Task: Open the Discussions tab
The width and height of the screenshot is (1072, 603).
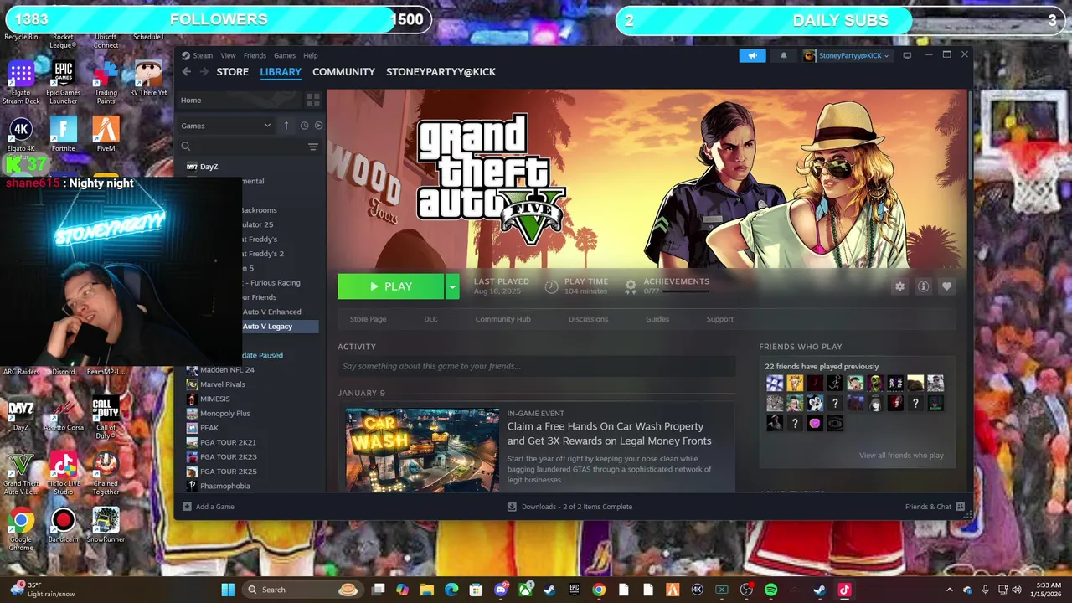Action: [x=588, y=319]
